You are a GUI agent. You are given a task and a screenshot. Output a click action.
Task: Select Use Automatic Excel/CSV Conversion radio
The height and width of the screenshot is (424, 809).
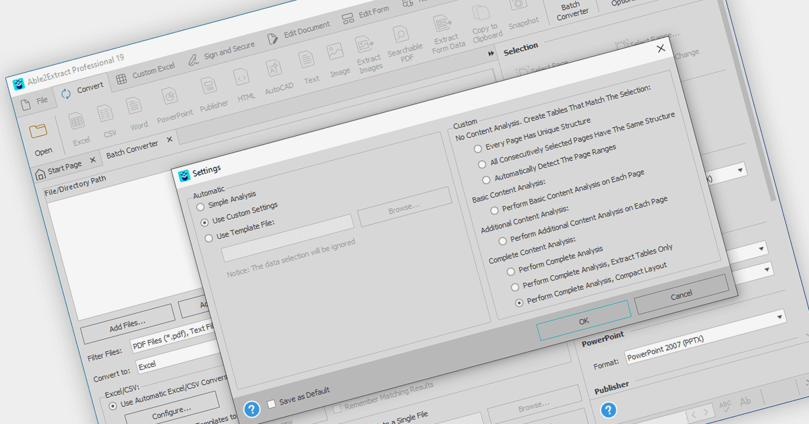coord(113,405)
